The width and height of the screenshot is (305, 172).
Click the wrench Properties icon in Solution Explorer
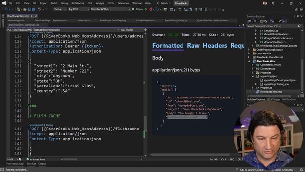(280, 21)
